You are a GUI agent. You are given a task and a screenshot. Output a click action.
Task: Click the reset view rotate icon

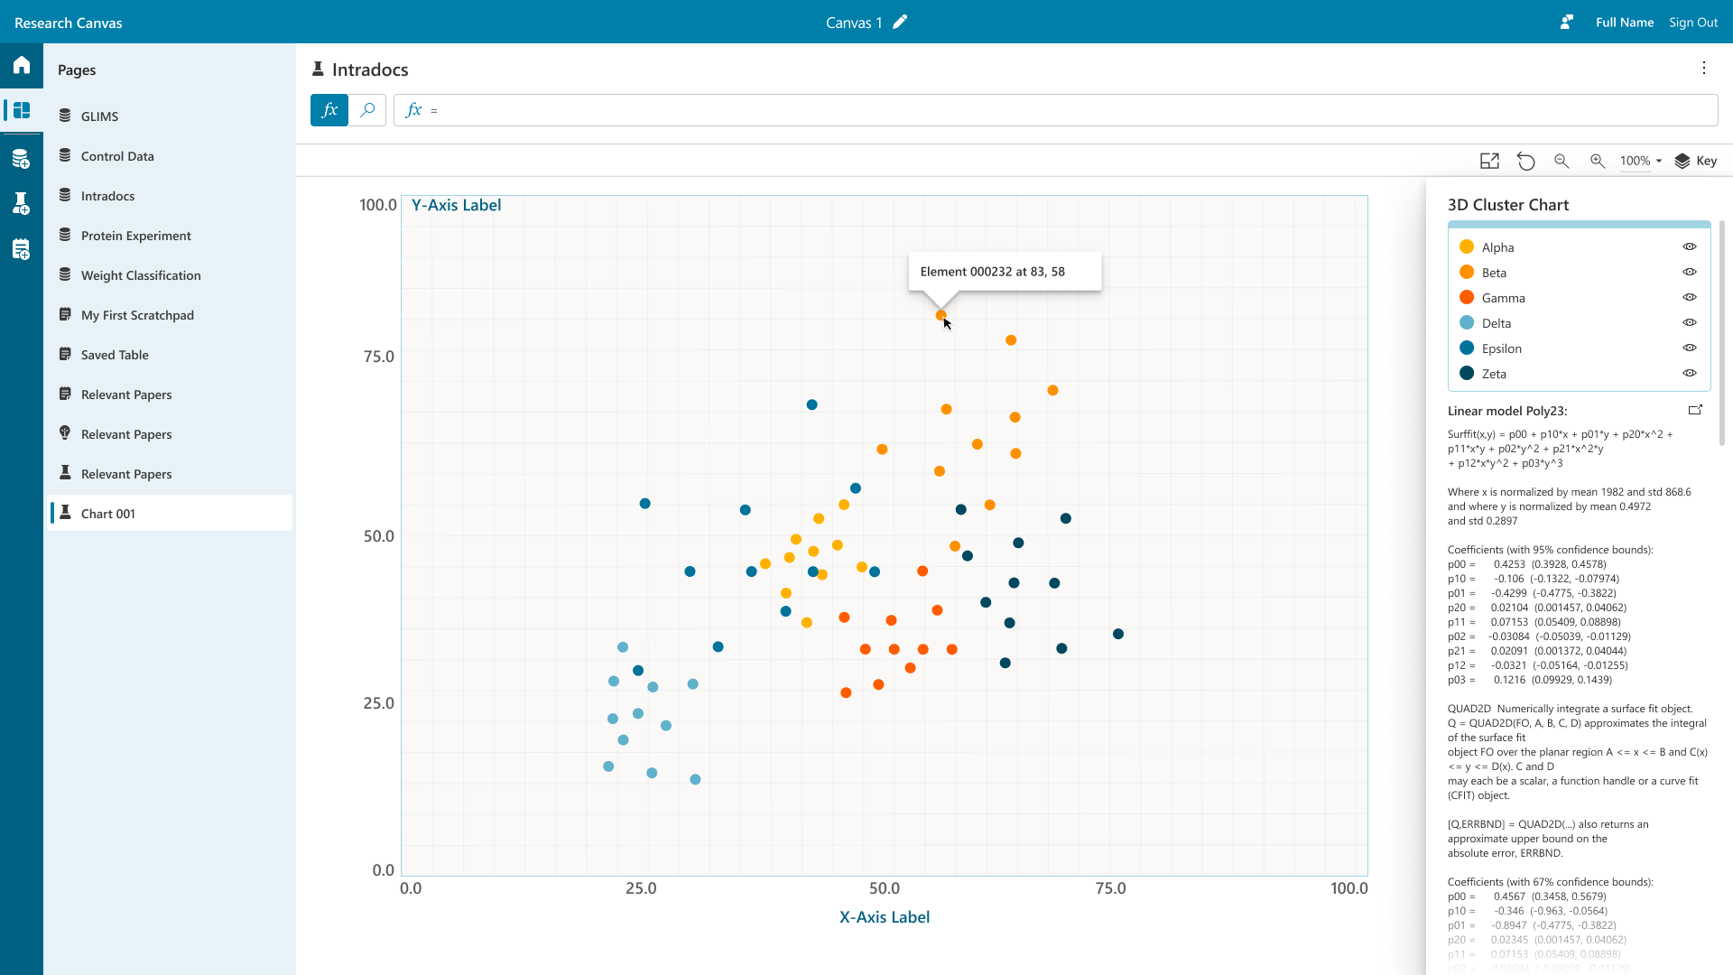1525,161
